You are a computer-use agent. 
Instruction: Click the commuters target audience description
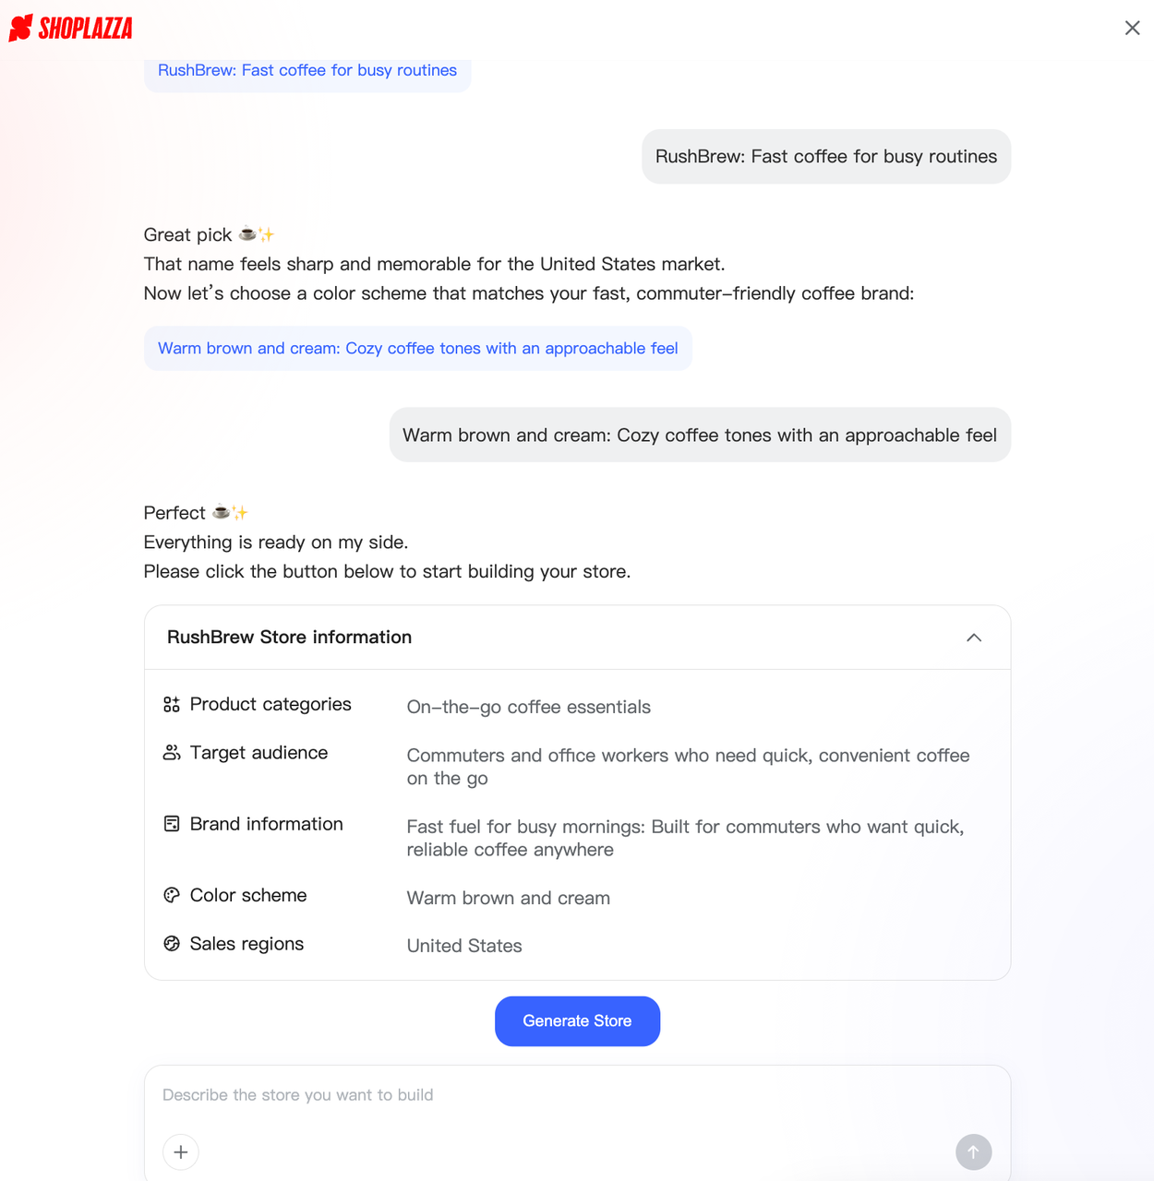pos(688,767)
